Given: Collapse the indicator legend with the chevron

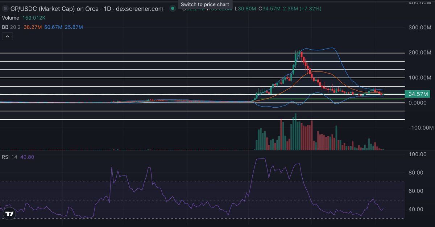Looking at the screenshot, I should 7,36.
